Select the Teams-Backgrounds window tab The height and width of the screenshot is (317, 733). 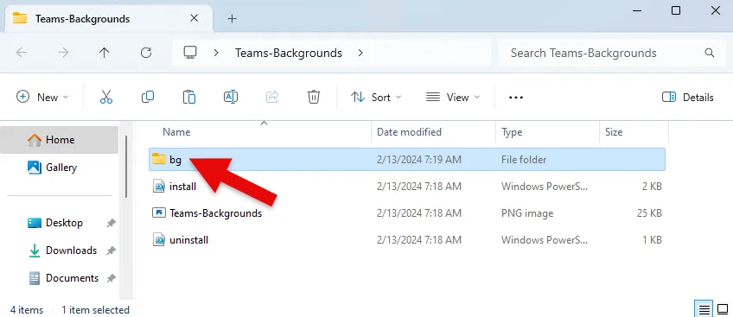[x=109, y=19]
